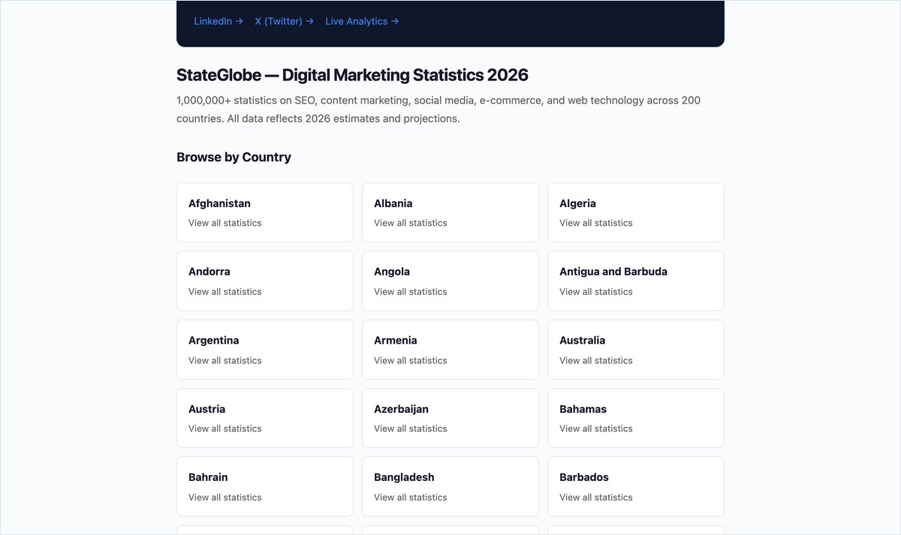Screen dimensions: 901x535
Task: Select the Algeria country card
Action: coord(636,212)
